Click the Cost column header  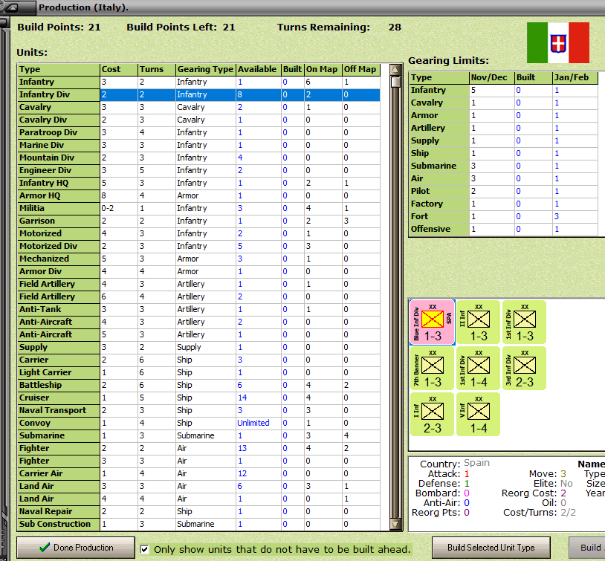click(119, 69)
